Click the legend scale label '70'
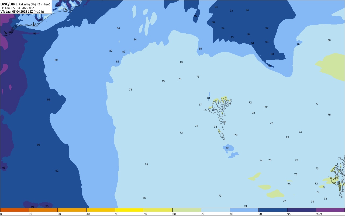 coord(203,214)
